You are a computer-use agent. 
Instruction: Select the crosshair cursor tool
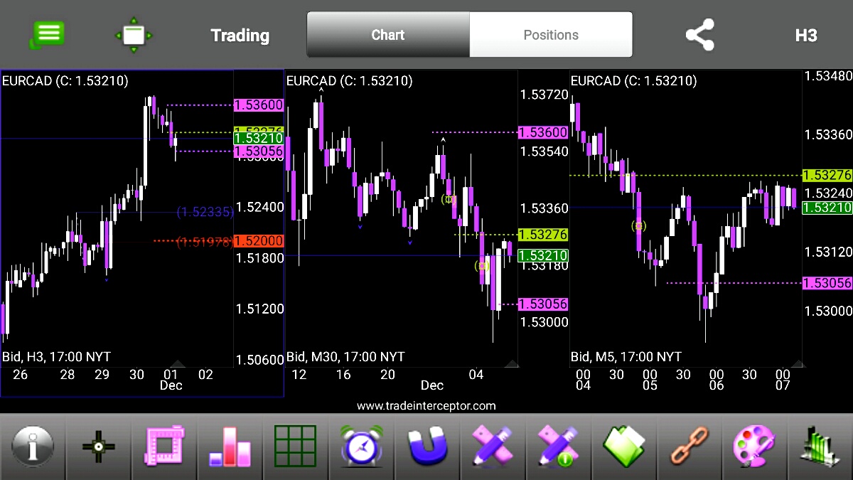pyautogui.click(x=99, y=447)
